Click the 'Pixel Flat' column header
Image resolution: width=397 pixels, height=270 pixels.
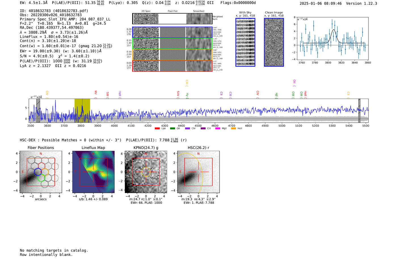pos(173,11)
